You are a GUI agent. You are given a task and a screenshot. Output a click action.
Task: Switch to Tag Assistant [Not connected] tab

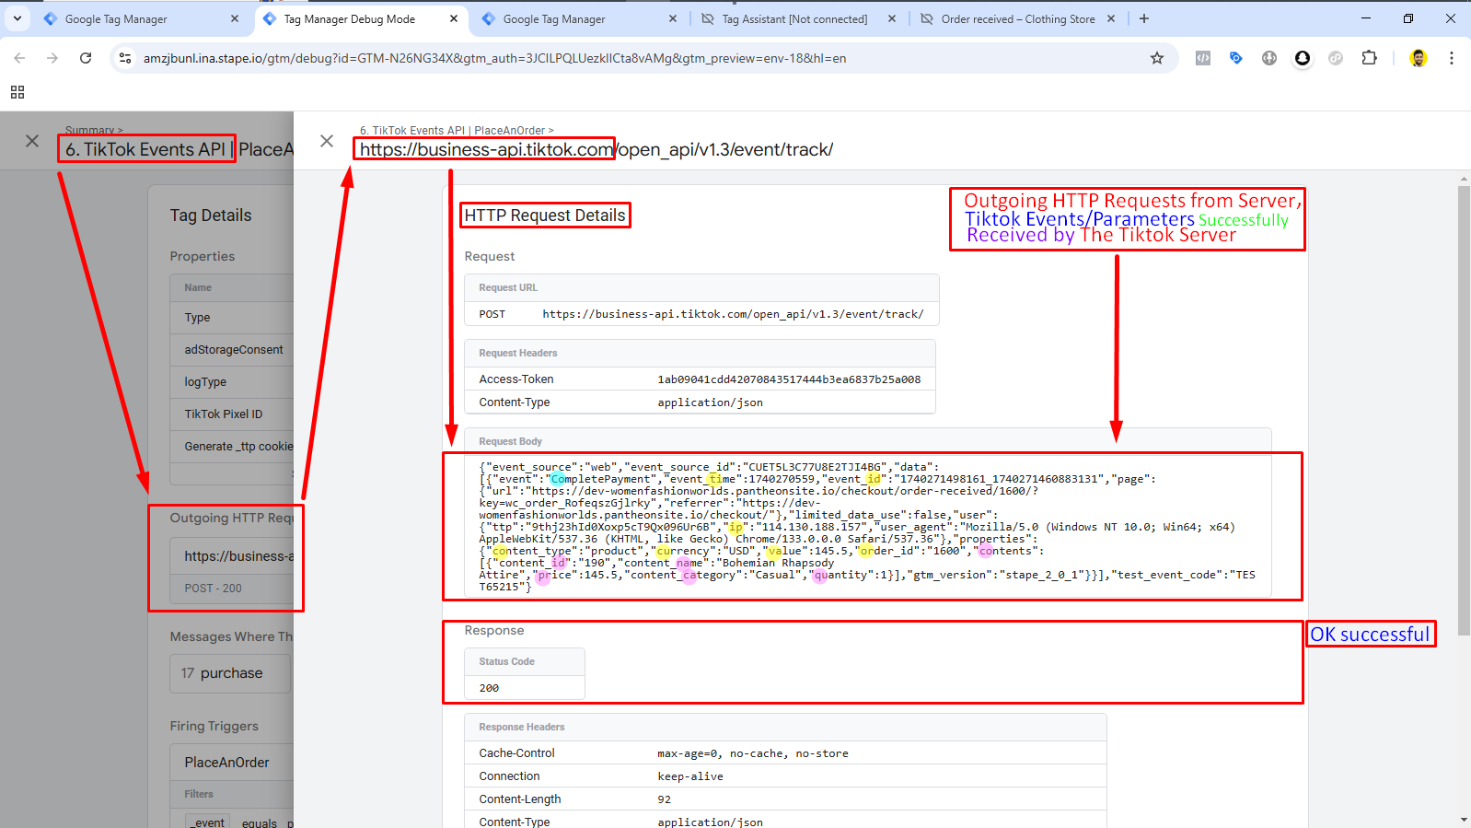click(796, 18)
